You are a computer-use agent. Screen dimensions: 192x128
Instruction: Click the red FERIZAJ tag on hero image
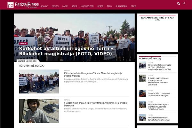pyautogui.click(x=23, y=44)
